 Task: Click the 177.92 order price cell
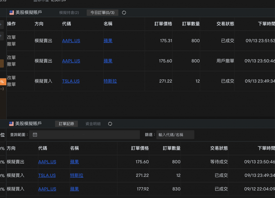143,189
